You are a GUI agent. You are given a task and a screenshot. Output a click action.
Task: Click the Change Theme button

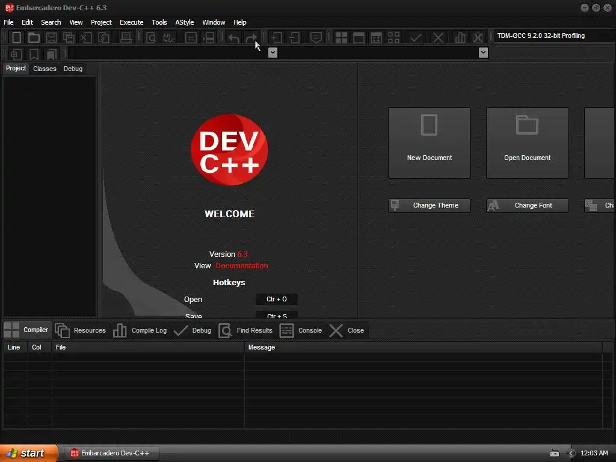point(430,206)
